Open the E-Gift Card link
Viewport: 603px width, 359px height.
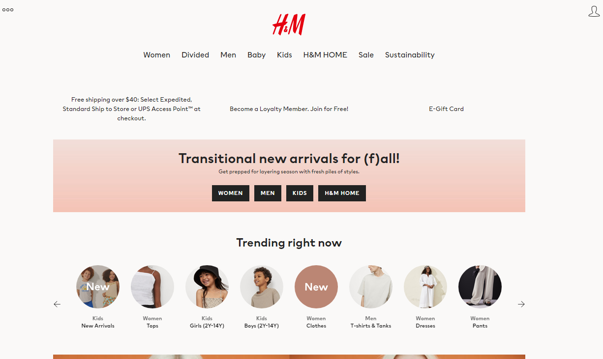tap(446, 109)
